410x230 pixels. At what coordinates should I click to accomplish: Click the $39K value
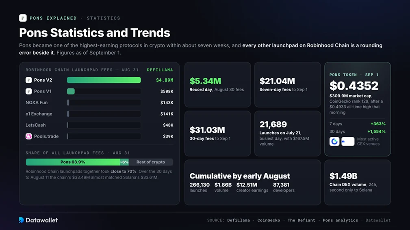pos(168,136)
